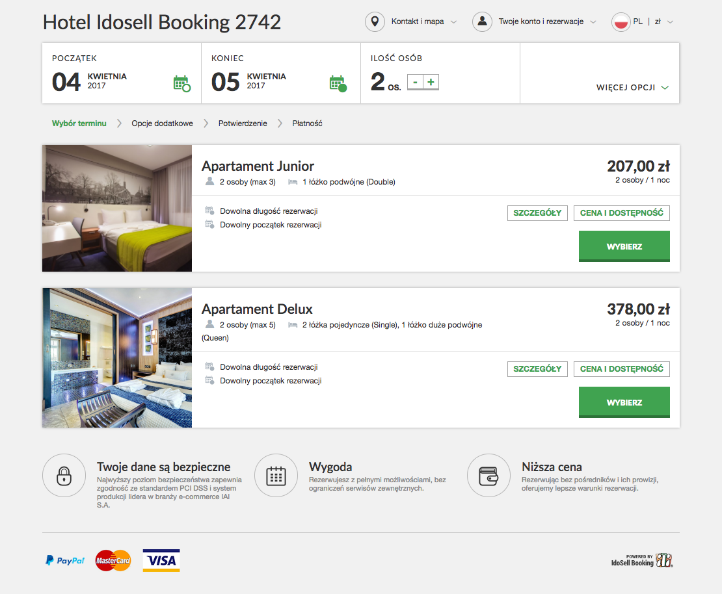Click the PayPal payment logo
Image resolution: width=722 pixels, height=594 pixels.
[x=65, y=560]
